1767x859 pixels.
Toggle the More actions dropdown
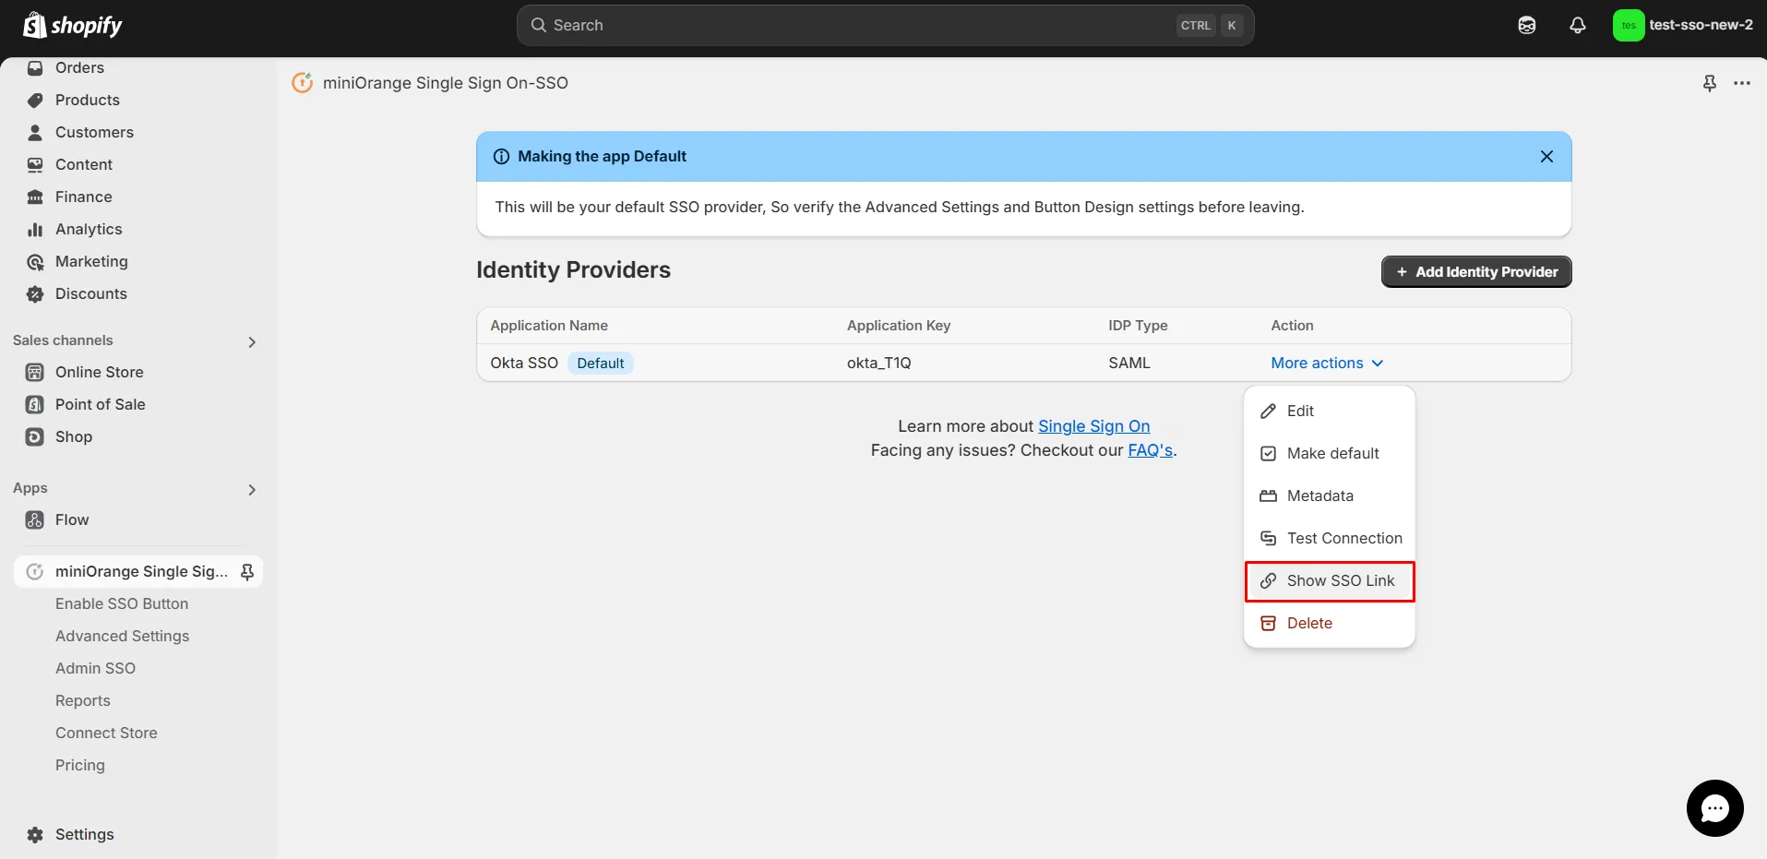click(x=1327, y=363)
